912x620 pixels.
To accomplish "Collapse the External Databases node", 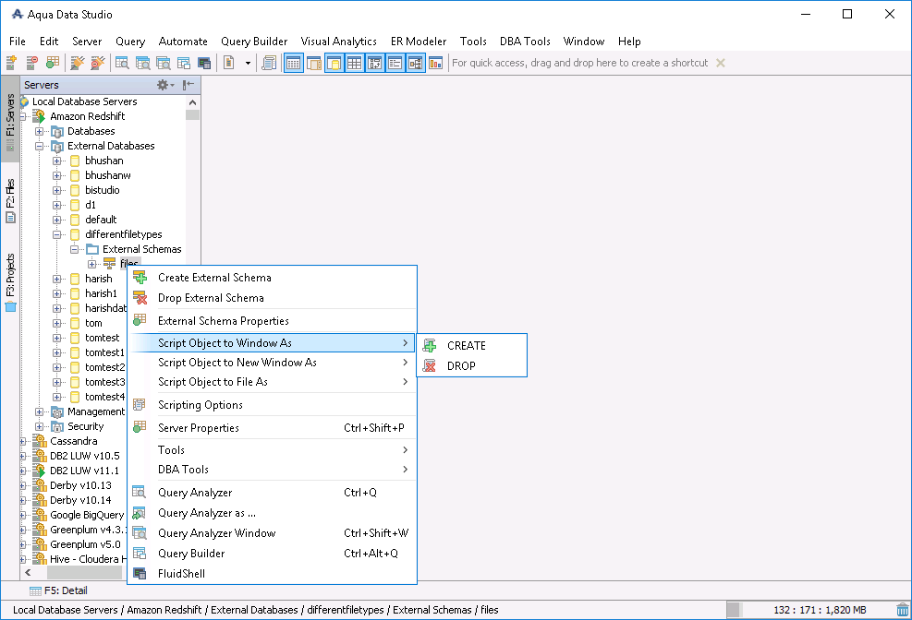I will 40,146.
